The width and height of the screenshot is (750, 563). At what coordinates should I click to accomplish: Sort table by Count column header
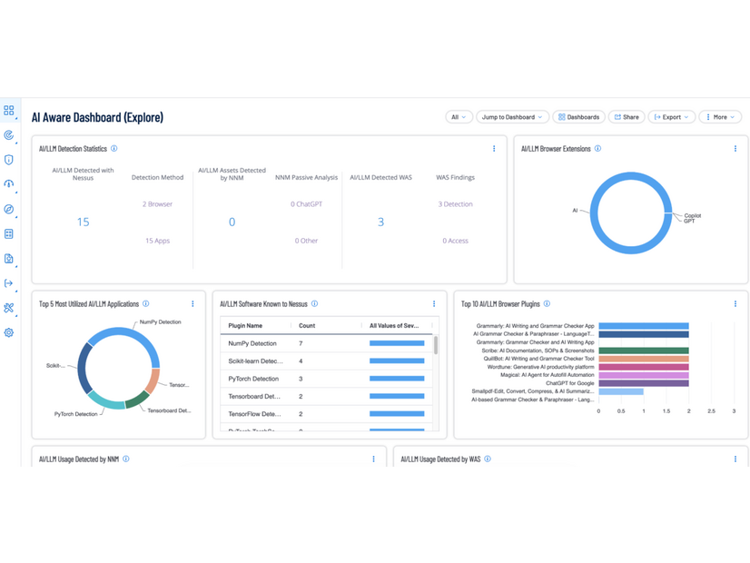point(307,325)
